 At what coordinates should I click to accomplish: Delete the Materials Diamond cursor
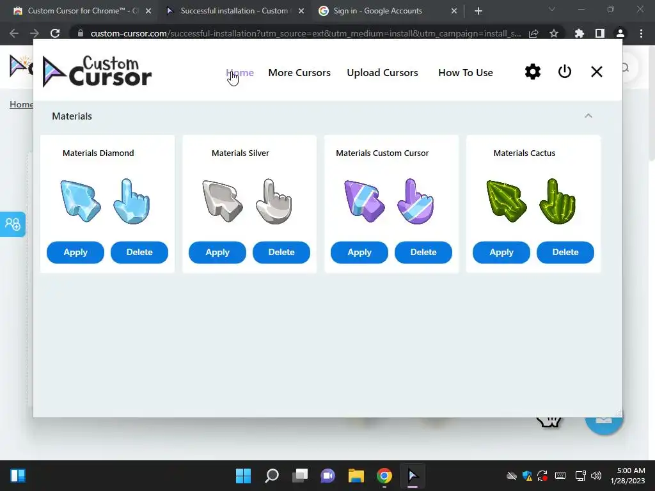pos(139,252)
